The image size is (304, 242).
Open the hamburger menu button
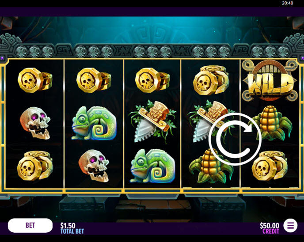tap(290, 225)
